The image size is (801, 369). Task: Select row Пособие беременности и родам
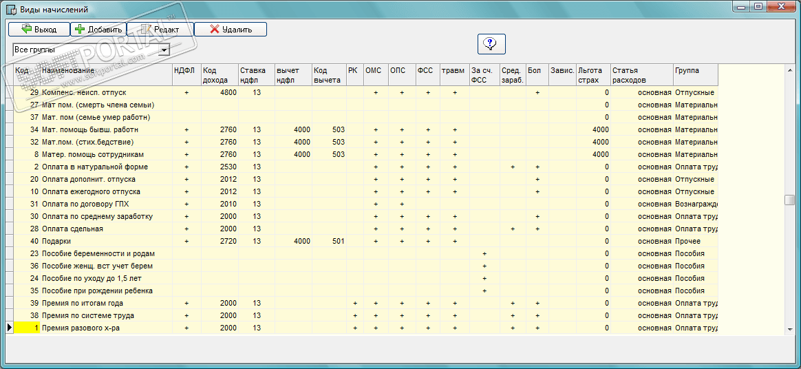[x=365, y=253]
